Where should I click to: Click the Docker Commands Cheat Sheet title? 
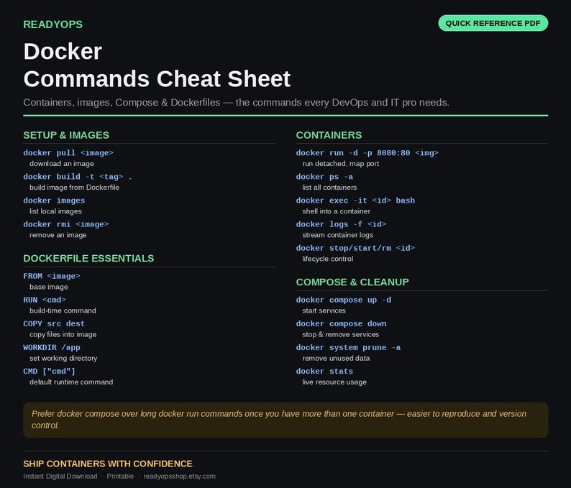(x=157, y=65)
